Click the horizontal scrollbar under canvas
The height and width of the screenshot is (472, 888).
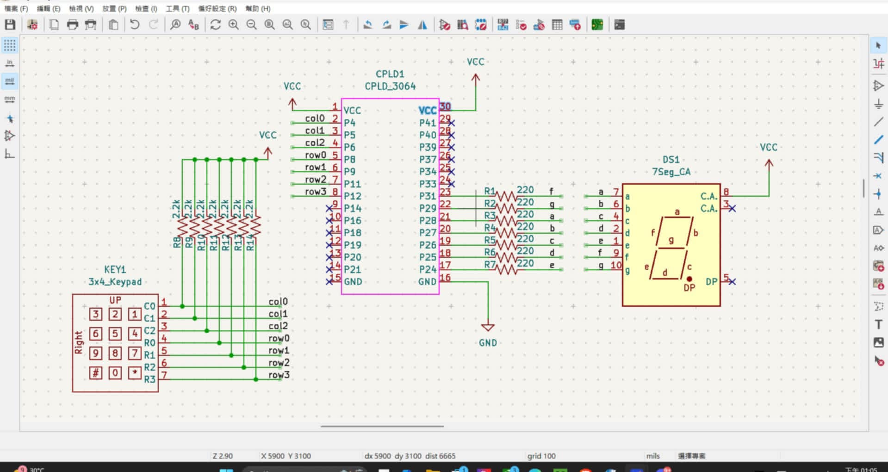(382, 426)
